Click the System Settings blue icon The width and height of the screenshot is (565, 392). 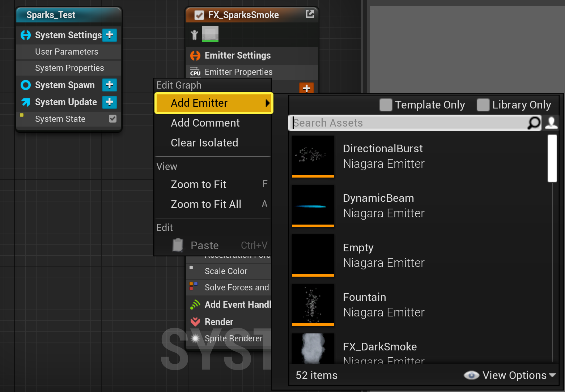point(26,35)
